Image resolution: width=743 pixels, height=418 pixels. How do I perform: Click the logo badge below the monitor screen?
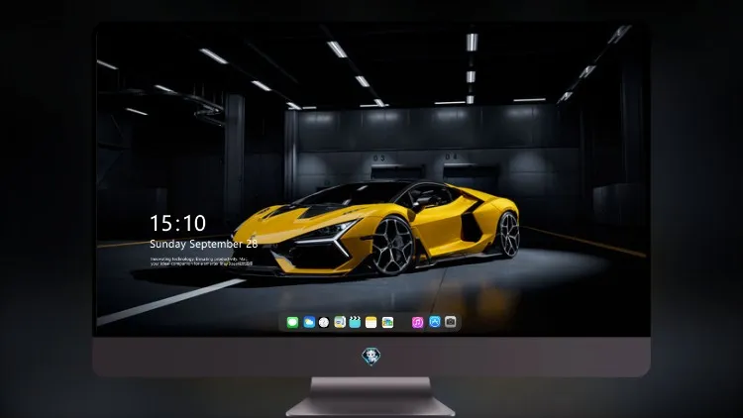(x=371, y=357)
